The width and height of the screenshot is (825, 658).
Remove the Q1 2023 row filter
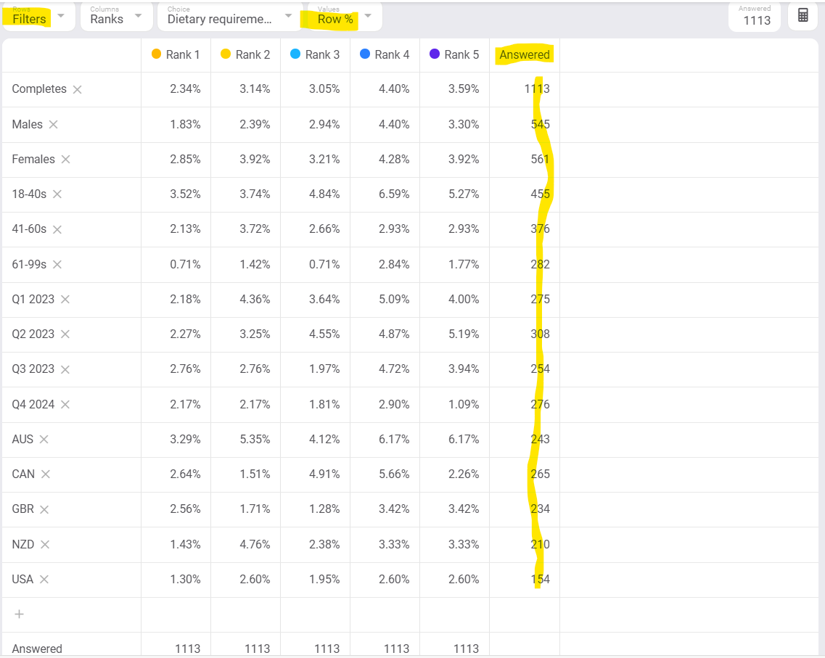click(65, 299)
